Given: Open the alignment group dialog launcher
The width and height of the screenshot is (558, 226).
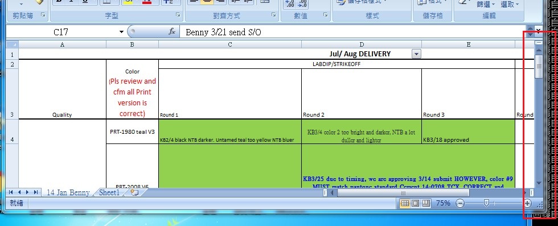Looking at the screenshot, I should (274, 15).
